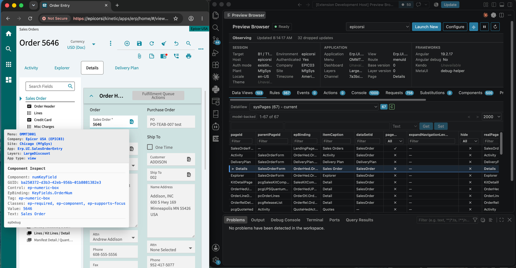Open attachments with the paperclip icon
Screen dimensions: 516x268
coord(139,56)
